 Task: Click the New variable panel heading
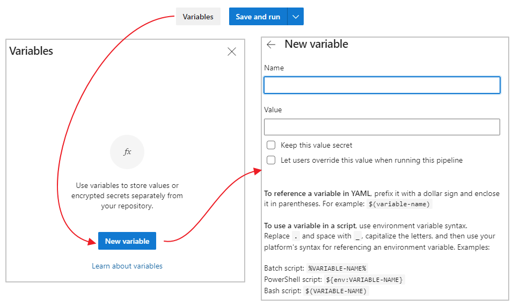point(316,44)
